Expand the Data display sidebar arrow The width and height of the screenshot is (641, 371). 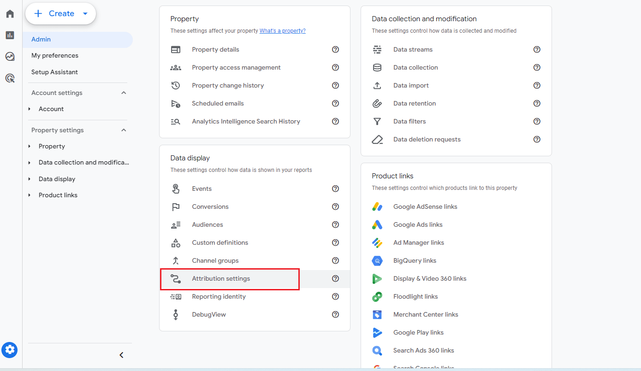(30, 179)
